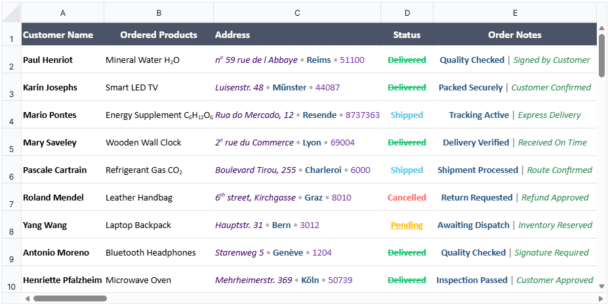Viewport: 608px width, 306px height.
Task: Select row 7 header
Action: (x=12, y=197)
